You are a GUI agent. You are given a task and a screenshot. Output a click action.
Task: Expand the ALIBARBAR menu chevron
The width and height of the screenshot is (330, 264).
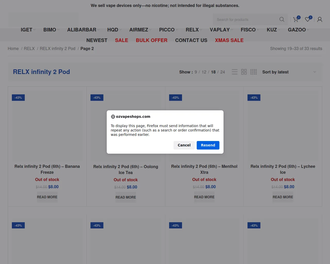[x=98, y=30]
